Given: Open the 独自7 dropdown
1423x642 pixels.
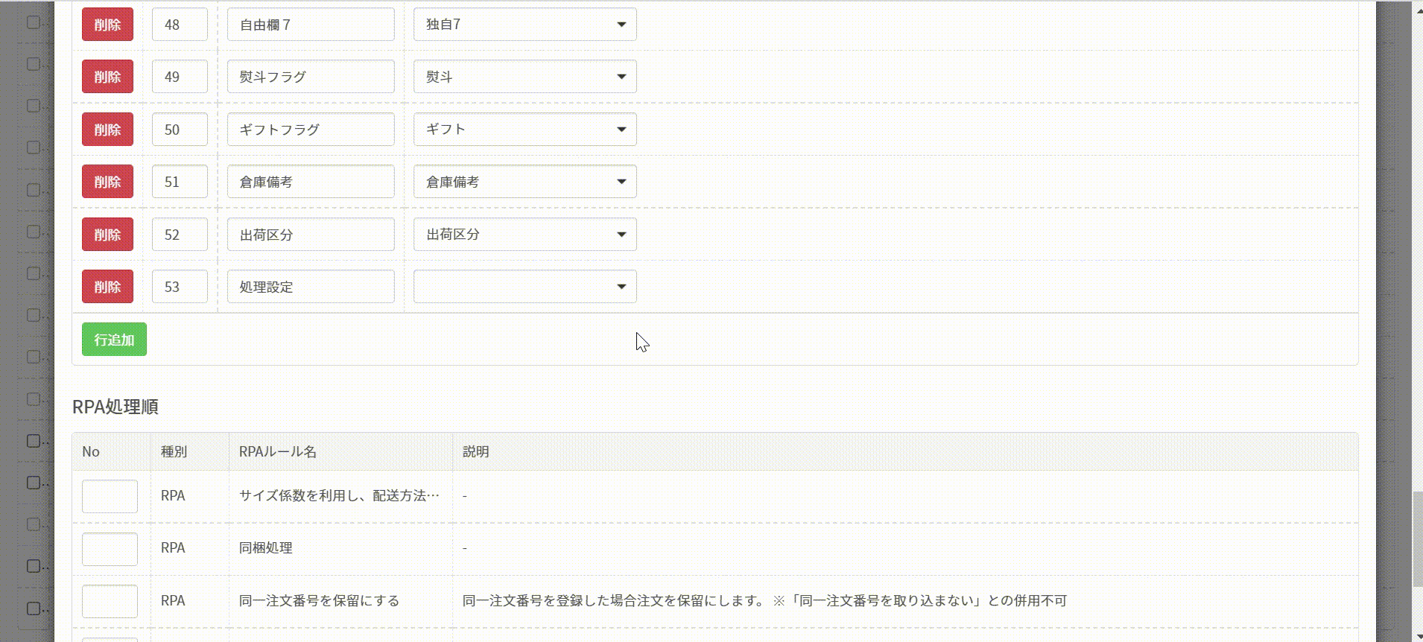Looking at the screenshot, I should [x=525, y=25].
